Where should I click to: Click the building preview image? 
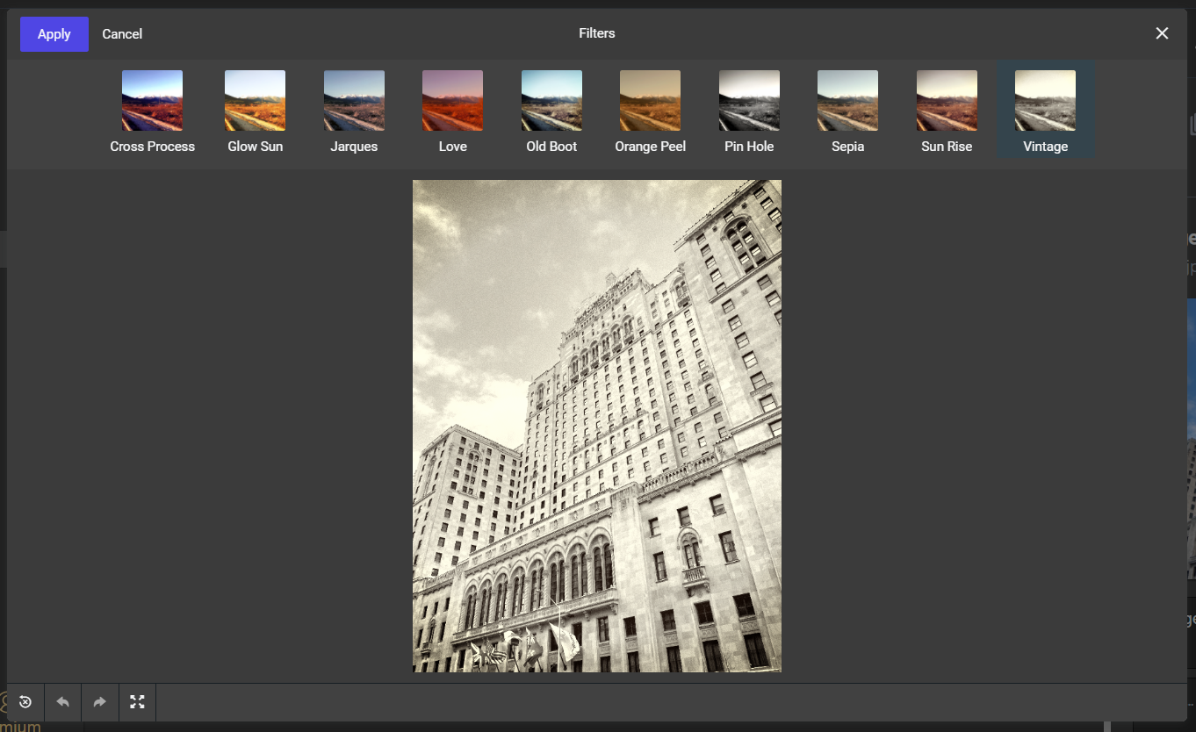coord(597,426)
